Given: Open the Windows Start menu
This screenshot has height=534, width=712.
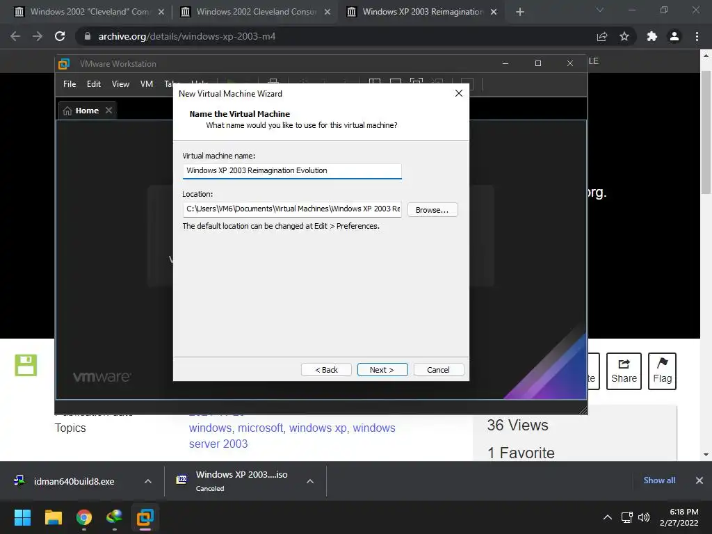Looking at the screenshot, I should click(22, 517).
